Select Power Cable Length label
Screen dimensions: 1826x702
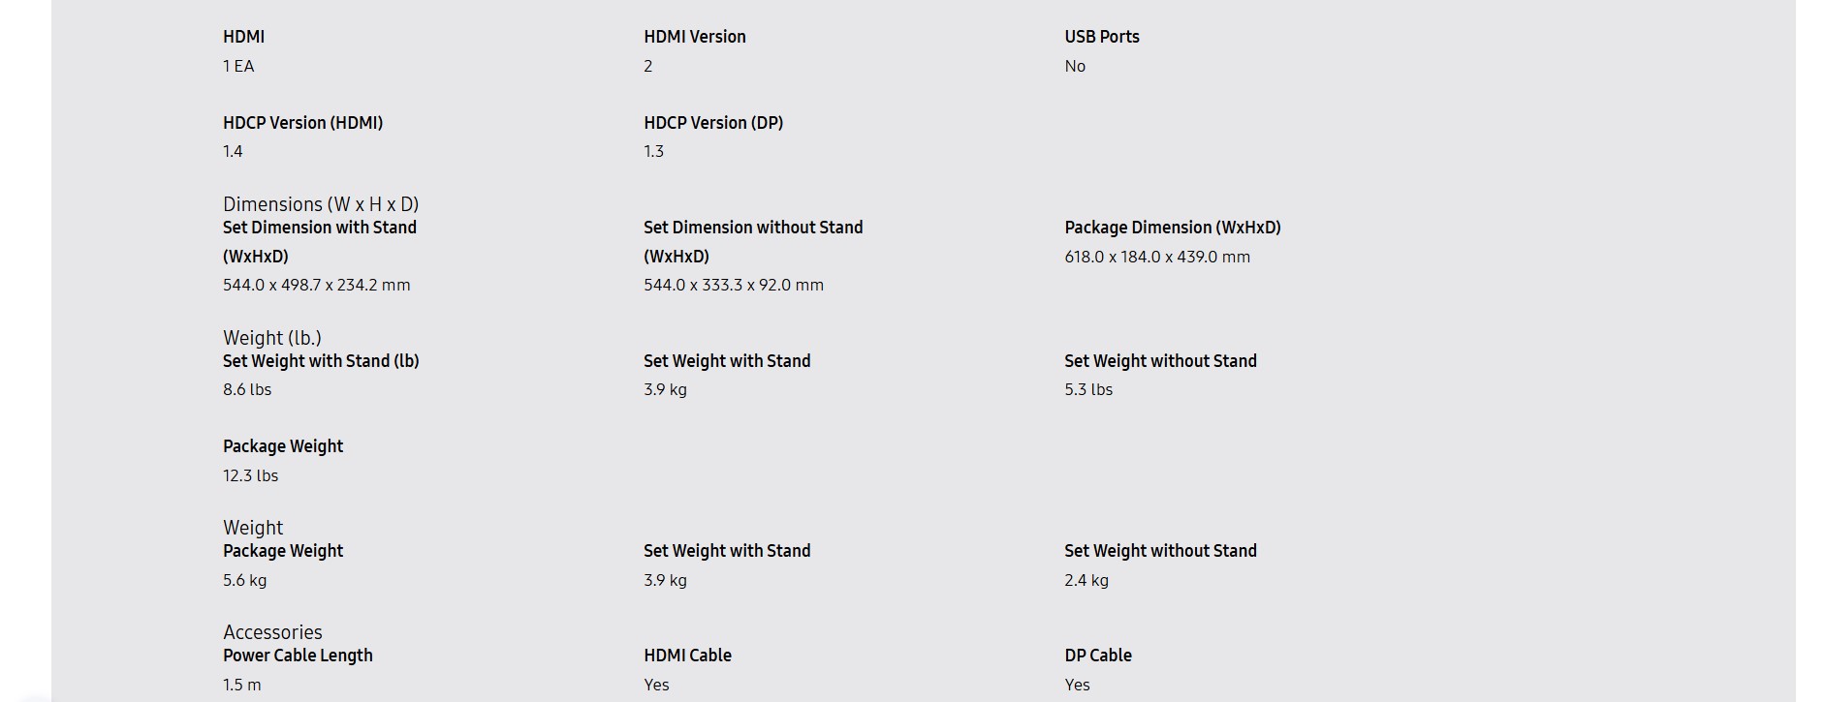point(298,656)
